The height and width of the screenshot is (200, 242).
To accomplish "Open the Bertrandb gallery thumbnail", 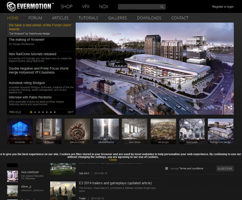I will click(192, 131).
